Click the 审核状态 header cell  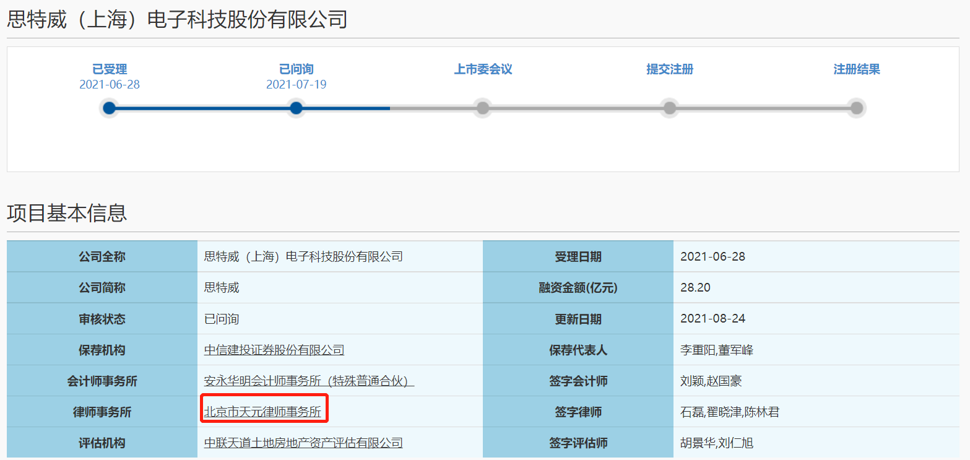coord(102,319)
